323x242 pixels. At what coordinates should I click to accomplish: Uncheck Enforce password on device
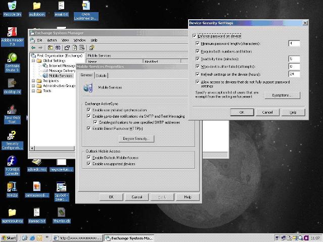pos(195,36)
